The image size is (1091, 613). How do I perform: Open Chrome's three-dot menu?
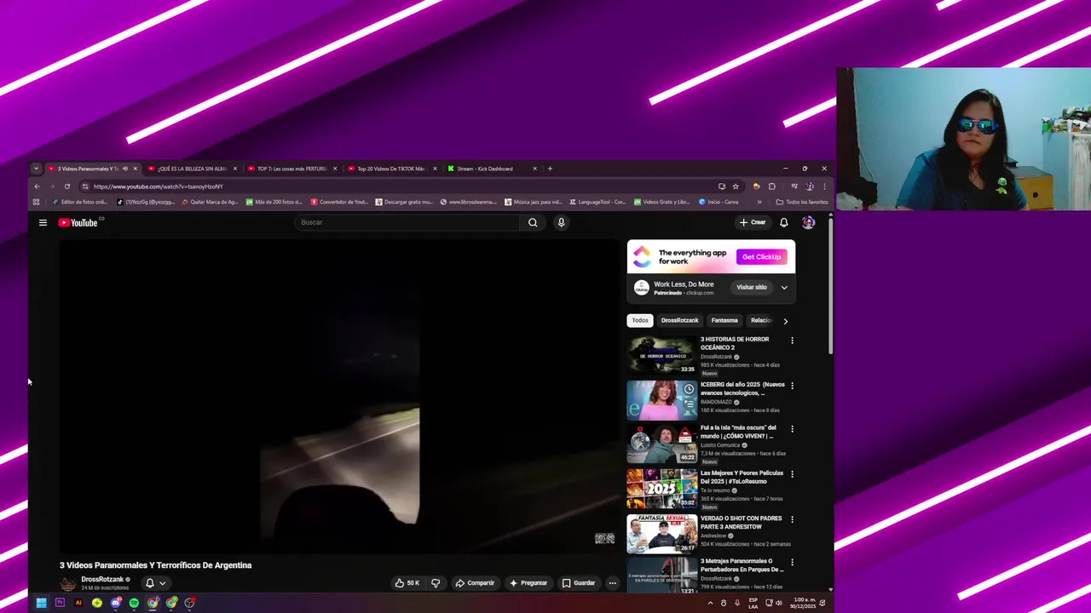(824, 186)
